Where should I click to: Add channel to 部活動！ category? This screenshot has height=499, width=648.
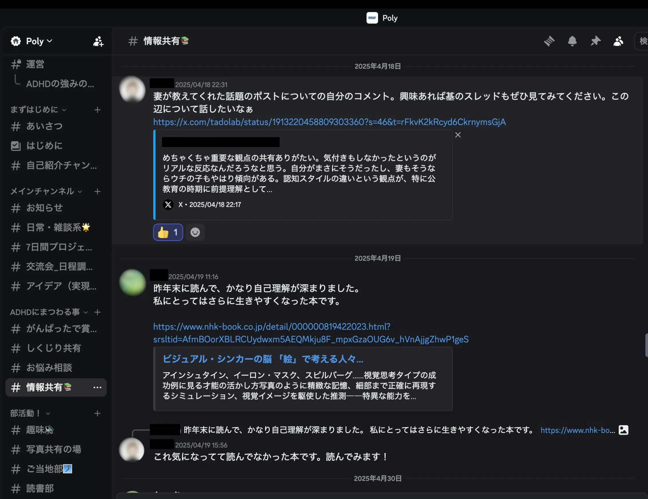[97, 413]
